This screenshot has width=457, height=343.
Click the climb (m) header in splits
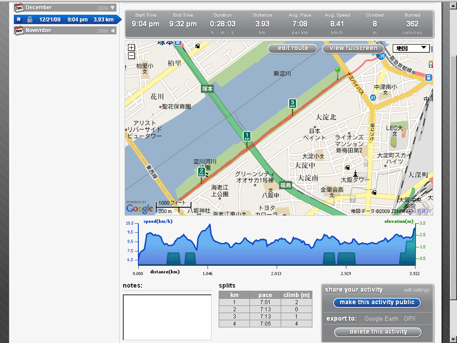click(296, 295)
